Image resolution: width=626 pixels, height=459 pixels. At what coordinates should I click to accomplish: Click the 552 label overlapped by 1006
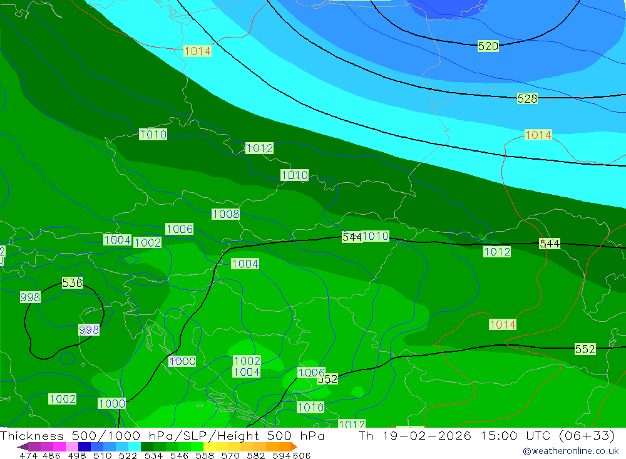(x=328, y=379)
